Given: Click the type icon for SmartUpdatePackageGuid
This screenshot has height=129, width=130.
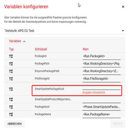Looking at the screenshot, I should [11, 89].
